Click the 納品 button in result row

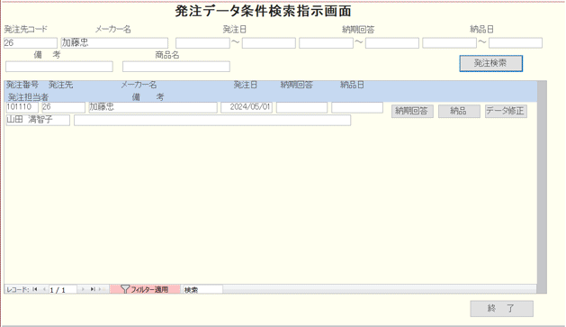[459, 111]
